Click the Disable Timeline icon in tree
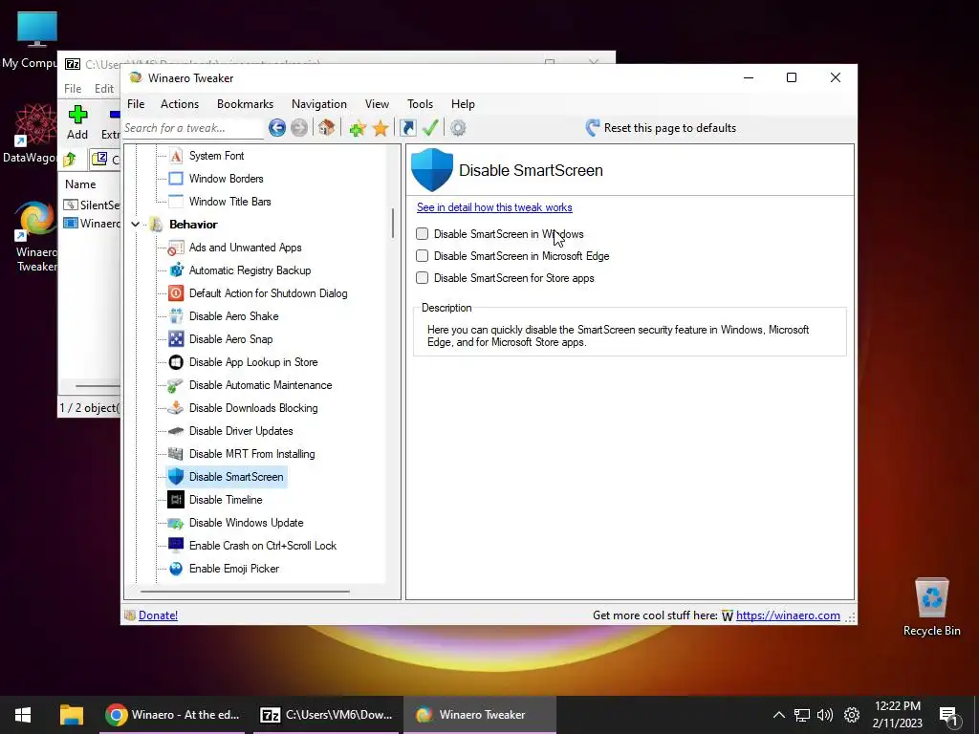979x734 pixels. pyautogui.click(x=176, y=499)
